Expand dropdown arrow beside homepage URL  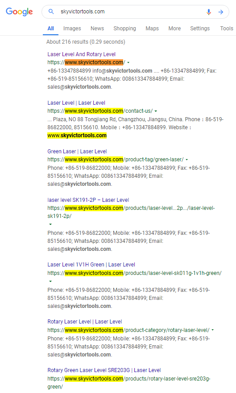[128, 62]
